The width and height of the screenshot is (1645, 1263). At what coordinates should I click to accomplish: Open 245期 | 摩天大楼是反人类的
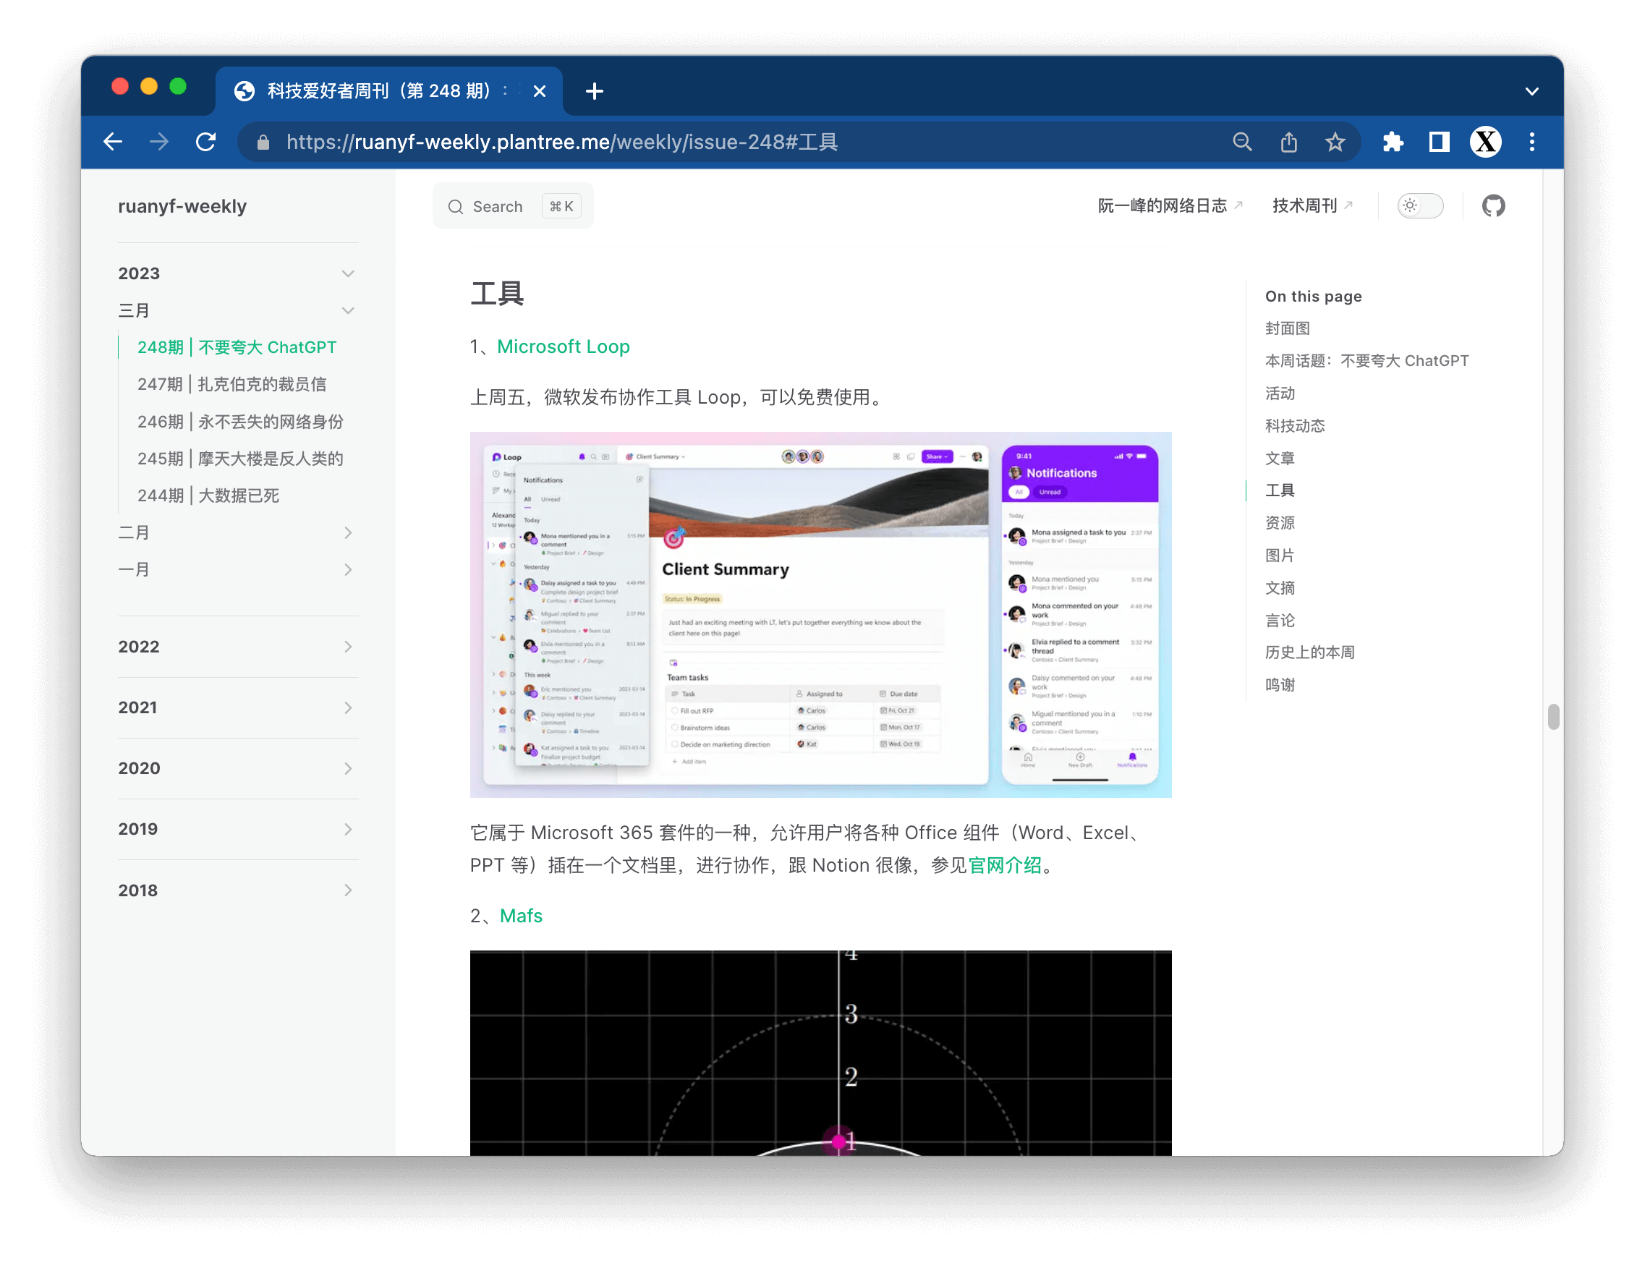pos(240,458)
